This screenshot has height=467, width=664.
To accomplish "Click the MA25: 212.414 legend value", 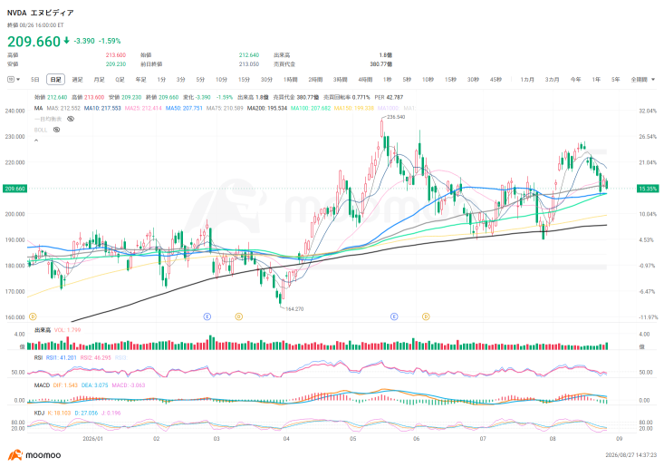I will 143,108.
